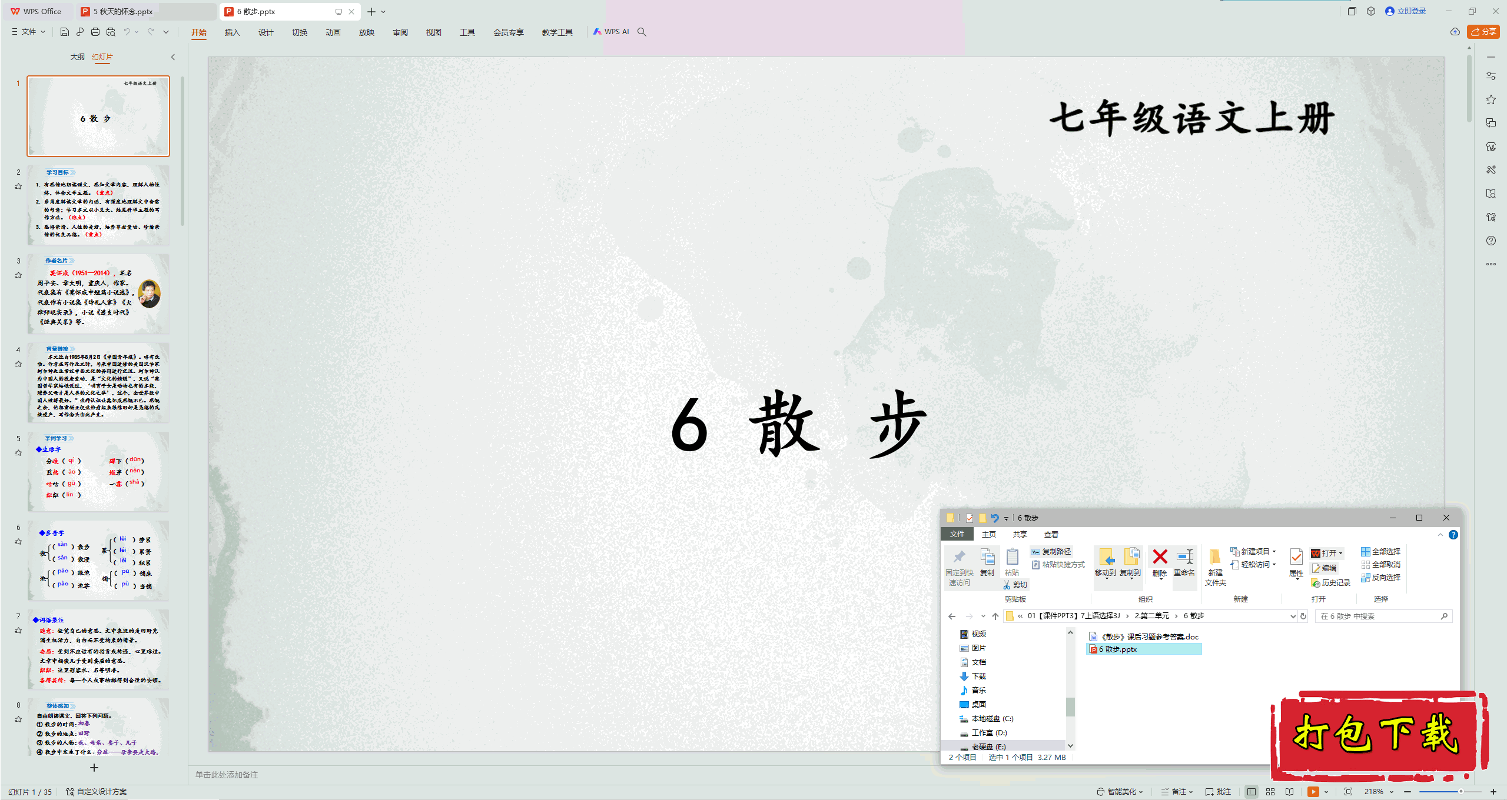Screen dimensions: 1507x800
Task: Click the fit slide to window icon
Action: click(x=1349, y=792)
